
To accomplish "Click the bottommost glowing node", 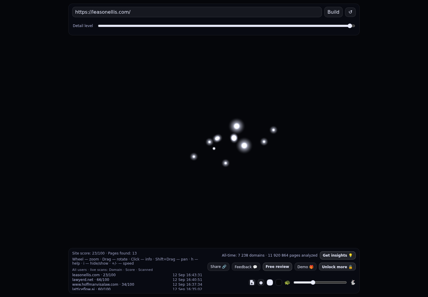I will (x=226, y=163).
